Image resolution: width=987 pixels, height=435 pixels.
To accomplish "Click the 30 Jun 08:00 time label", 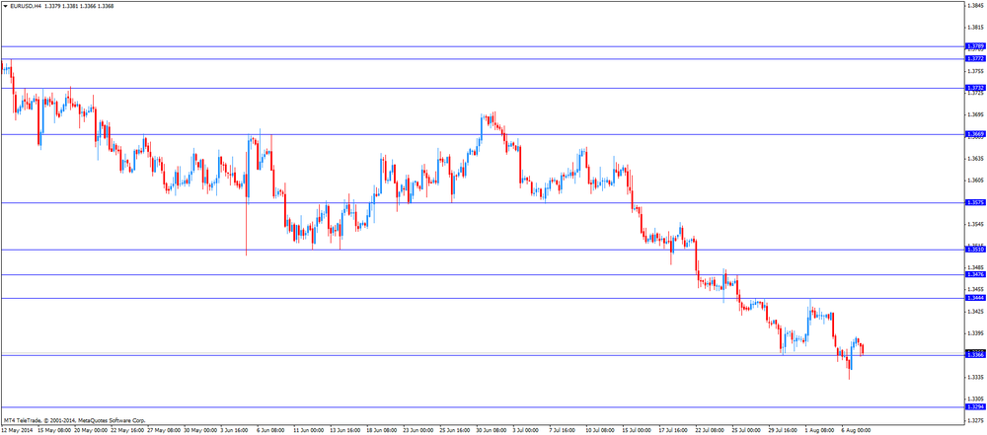I will click(493, 430).
